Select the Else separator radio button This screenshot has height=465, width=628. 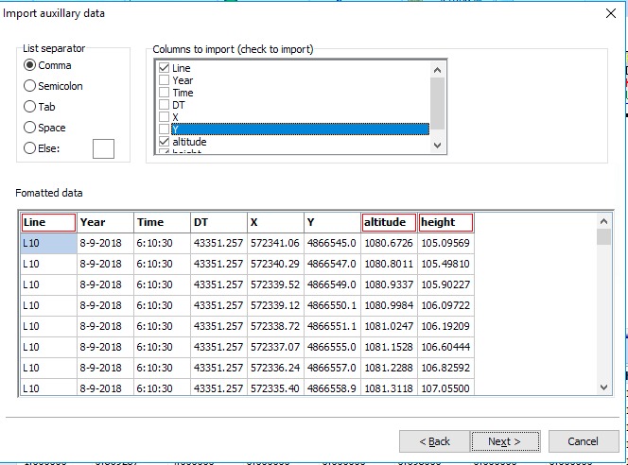(x=30, y=148)
